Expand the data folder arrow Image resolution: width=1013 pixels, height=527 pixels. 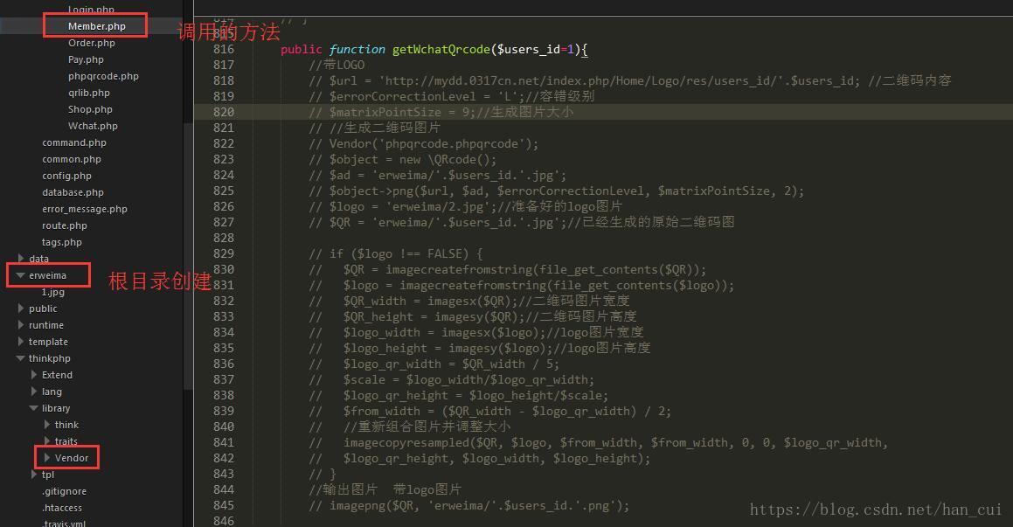21,259
